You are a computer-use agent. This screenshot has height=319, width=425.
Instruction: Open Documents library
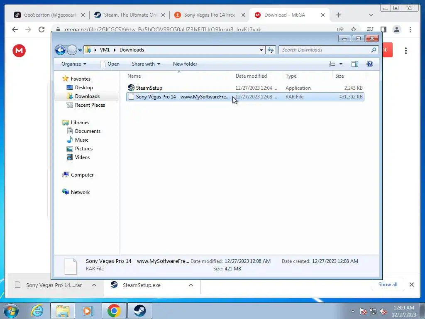coord(88,131)
